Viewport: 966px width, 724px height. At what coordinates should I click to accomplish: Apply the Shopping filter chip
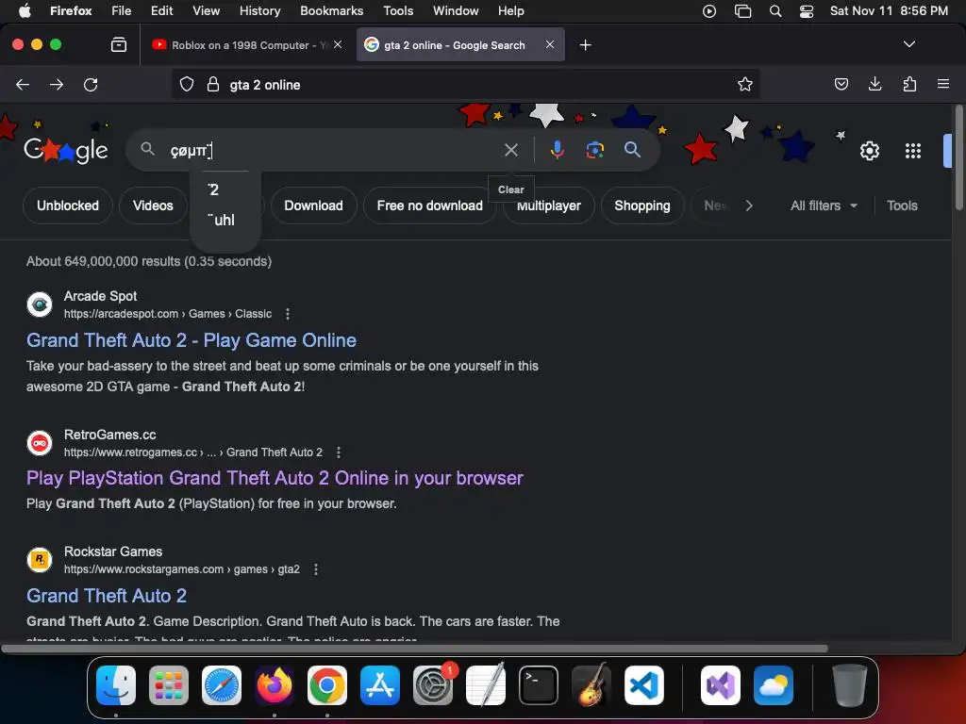[641, 206]
